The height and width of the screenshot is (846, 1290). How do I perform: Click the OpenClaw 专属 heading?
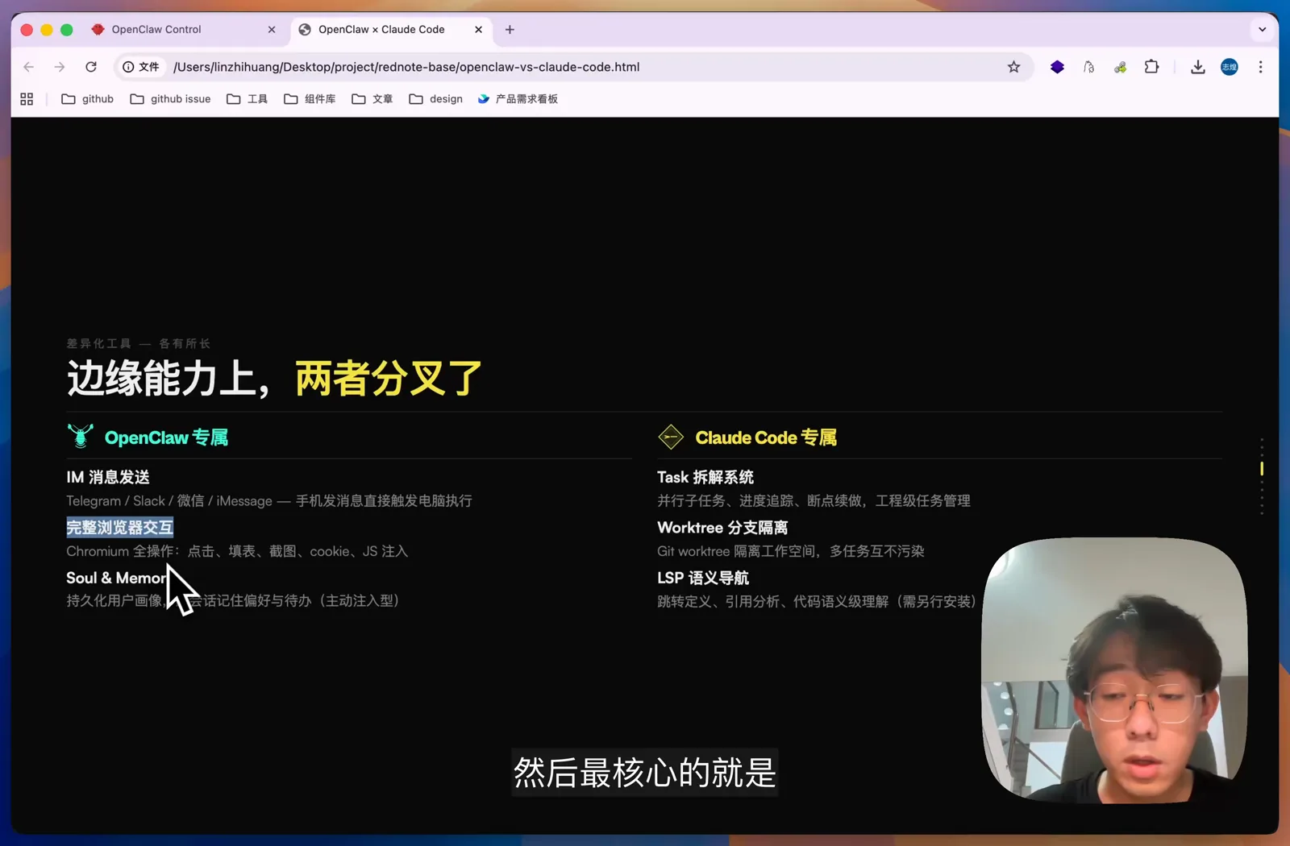(166, 438)
